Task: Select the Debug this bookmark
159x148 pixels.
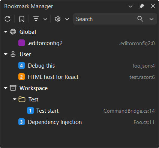Action: pos(41,66)
